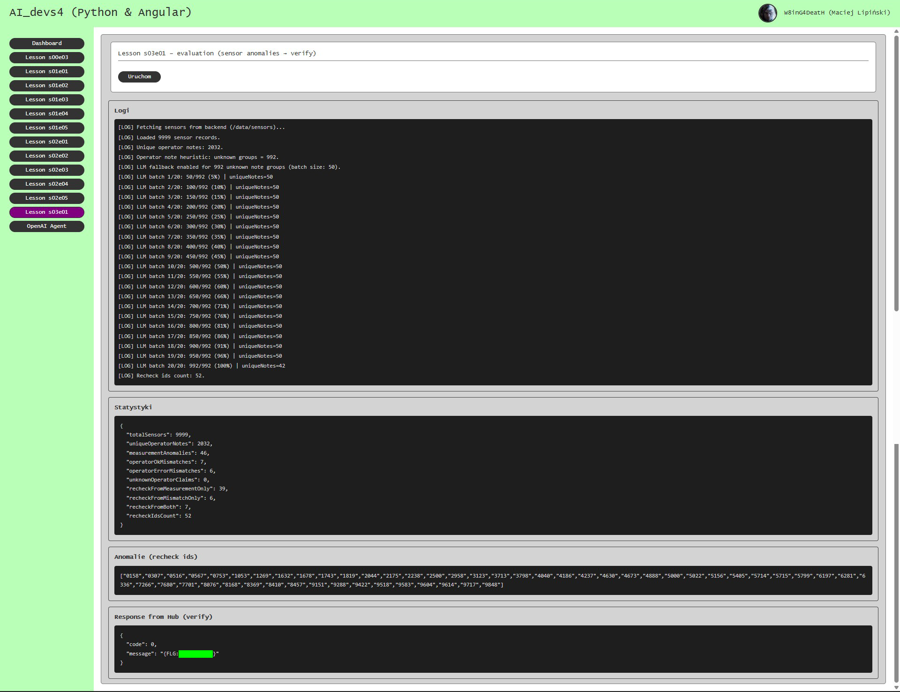Open the Dashboard menu item
The image size is (900, 692).
[47, 43]
